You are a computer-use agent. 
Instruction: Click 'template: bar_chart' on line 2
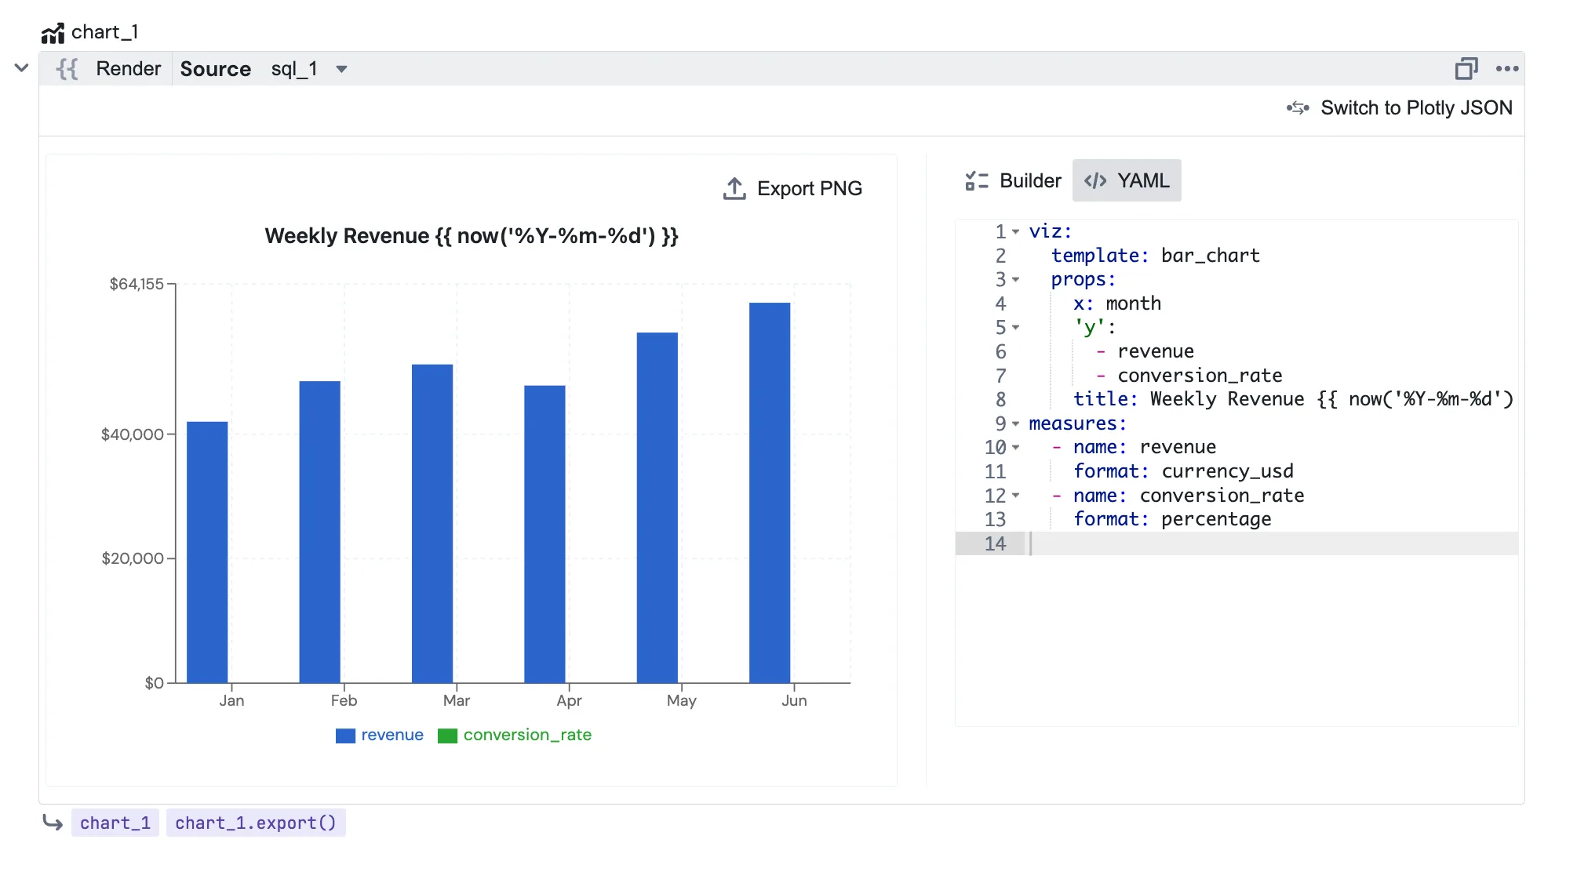(x=1155, y=256)
